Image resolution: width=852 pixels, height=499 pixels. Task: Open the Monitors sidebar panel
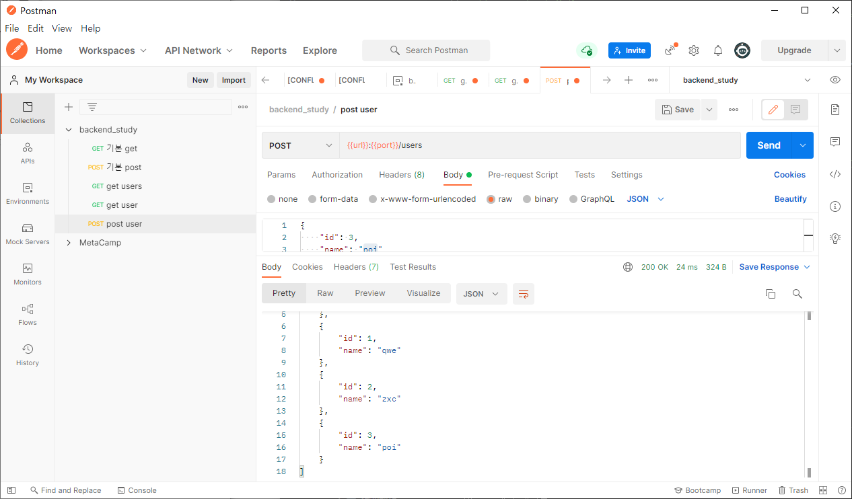point(28,274)
